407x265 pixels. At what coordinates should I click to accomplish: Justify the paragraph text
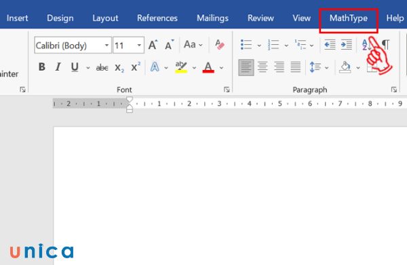(x=295, y=67)
